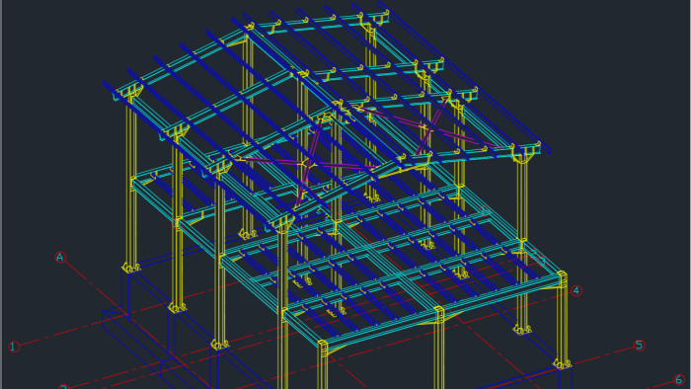
Task: Click the column base plate beside the grid 5 line
Action: (563, 364)
